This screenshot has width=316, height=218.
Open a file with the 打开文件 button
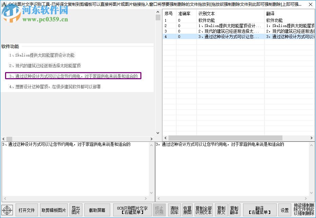point(26,210)
